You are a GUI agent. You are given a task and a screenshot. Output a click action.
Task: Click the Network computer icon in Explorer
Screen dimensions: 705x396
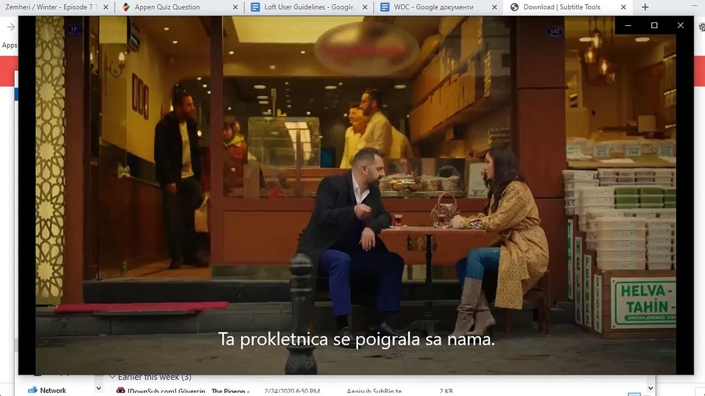click(x=32, y=391)
